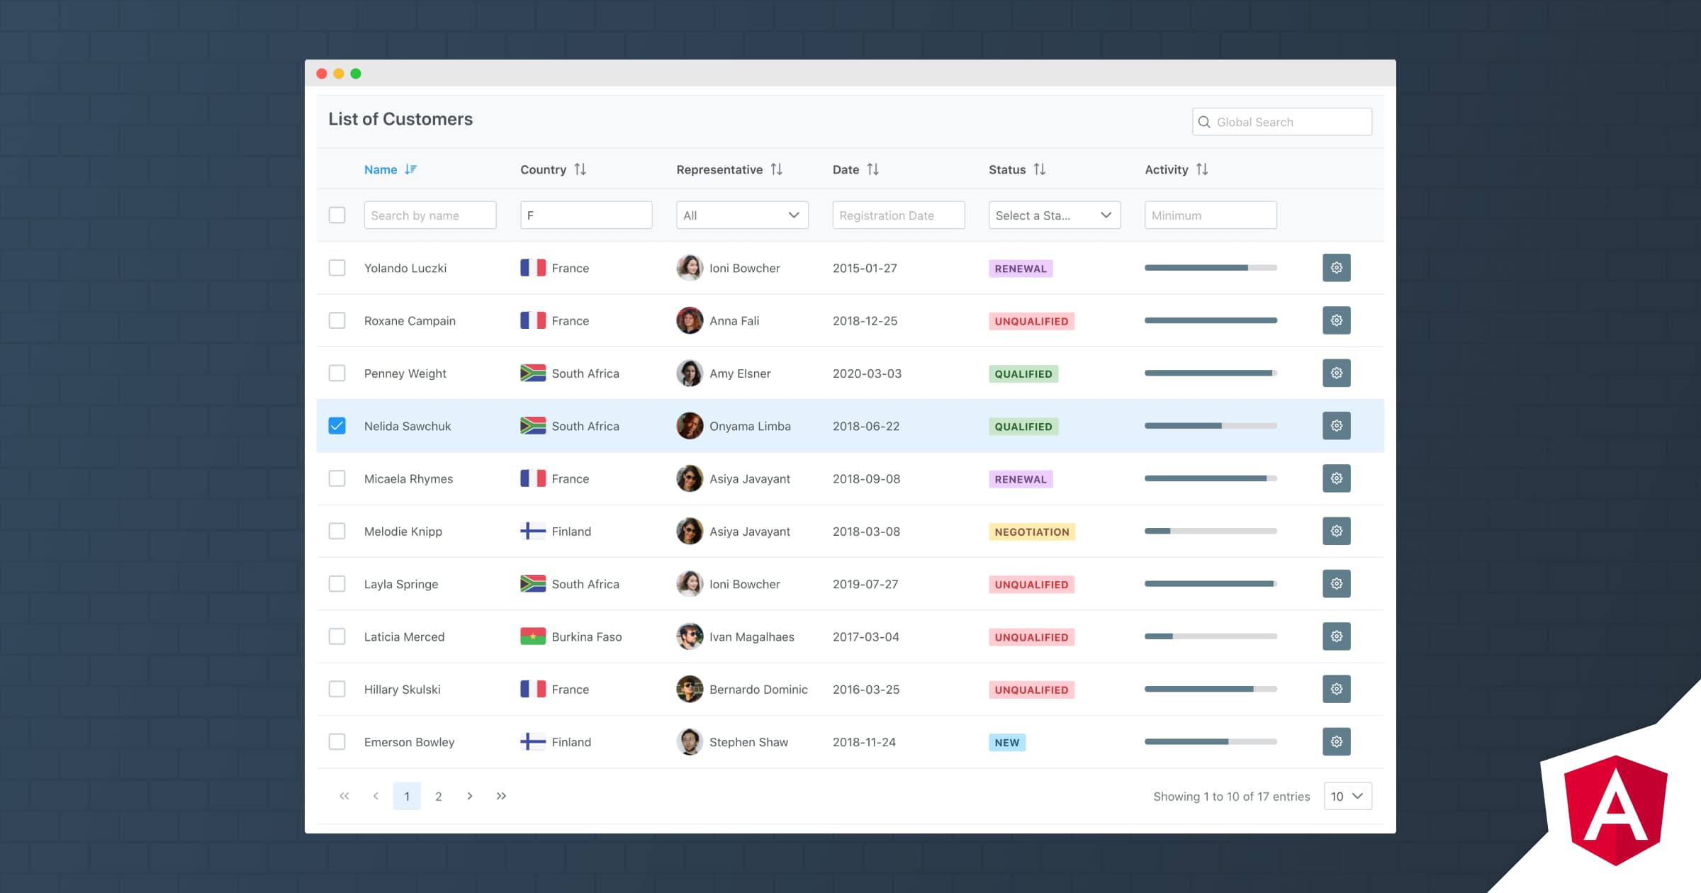This screenshot has width=1701, height=893.
Task: Sort by Country using its sort arrows
Action: [580, 169]
